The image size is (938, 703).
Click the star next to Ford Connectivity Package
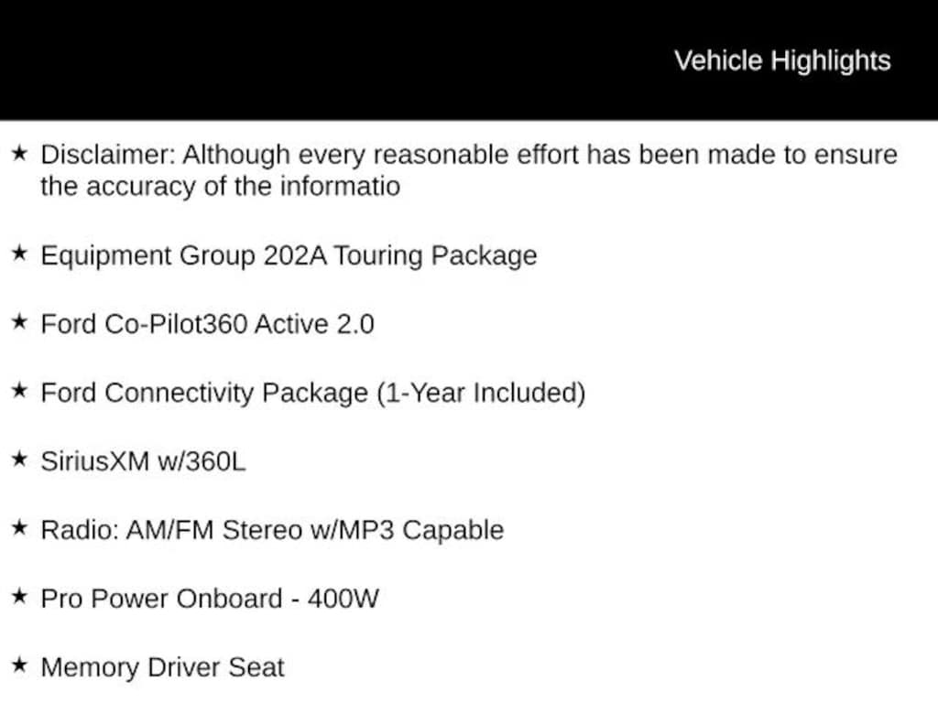[20, 390]
